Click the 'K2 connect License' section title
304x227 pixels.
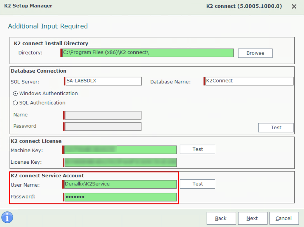[x=36, y=141]
